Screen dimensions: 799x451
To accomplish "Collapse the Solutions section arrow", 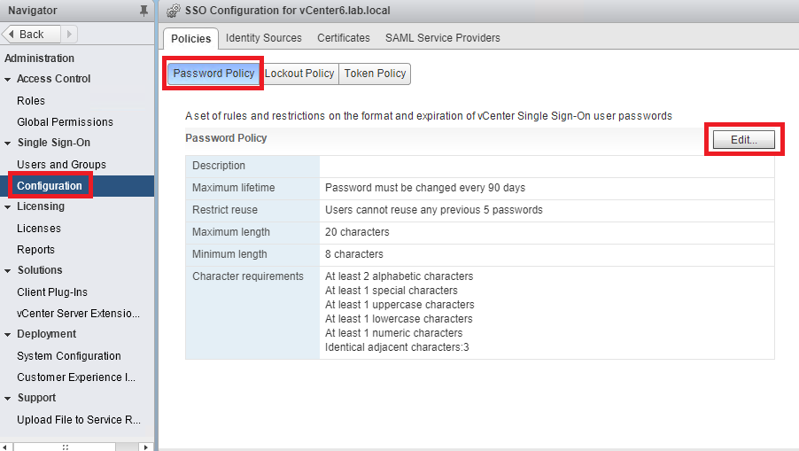I will 8,270.
